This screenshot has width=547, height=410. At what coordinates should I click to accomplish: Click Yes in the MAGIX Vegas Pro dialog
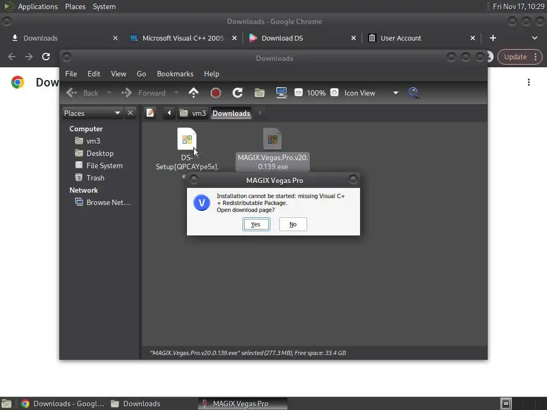(x=256, y=224)
